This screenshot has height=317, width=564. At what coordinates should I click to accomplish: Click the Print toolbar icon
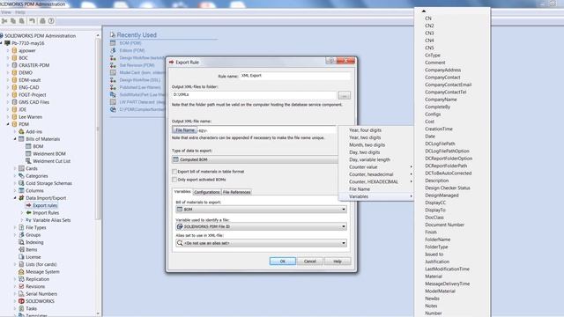click(42, 21)
